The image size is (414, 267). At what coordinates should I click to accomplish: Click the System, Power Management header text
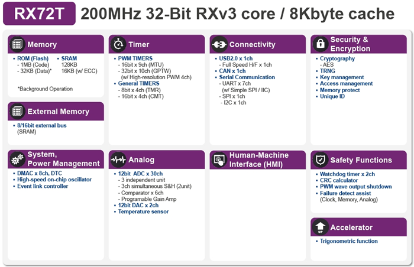tap(63, 159)
